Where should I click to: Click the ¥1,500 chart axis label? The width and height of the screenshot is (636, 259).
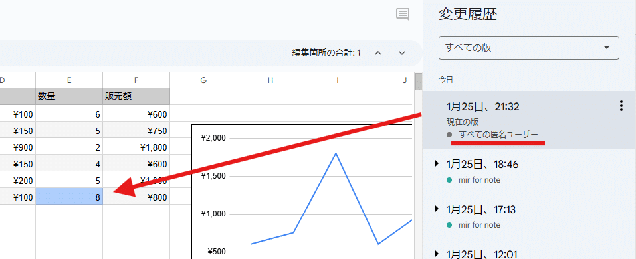pyautogui.click(x=213, y=176)
